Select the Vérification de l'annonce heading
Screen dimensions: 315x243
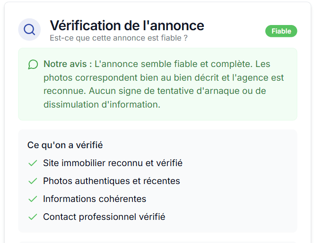click(127, 25)
